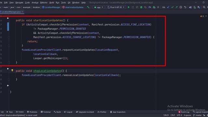Open the app run configuration dropdown
Viewport: 208px width, 117px height.
pos(98,7)
